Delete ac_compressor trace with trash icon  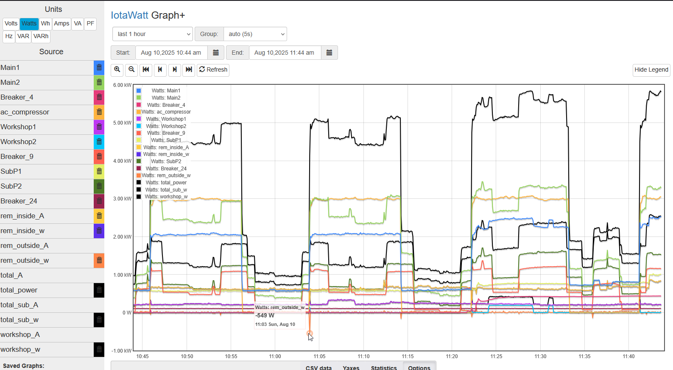tap(99, 112)
